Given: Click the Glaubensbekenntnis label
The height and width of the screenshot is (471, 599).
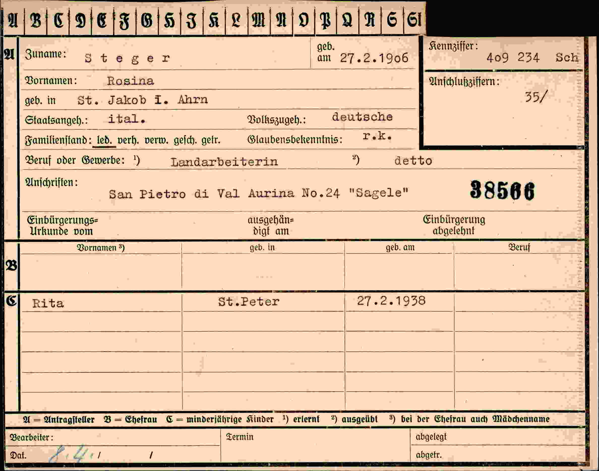Looking at the screenshot, I should (295, 140).
